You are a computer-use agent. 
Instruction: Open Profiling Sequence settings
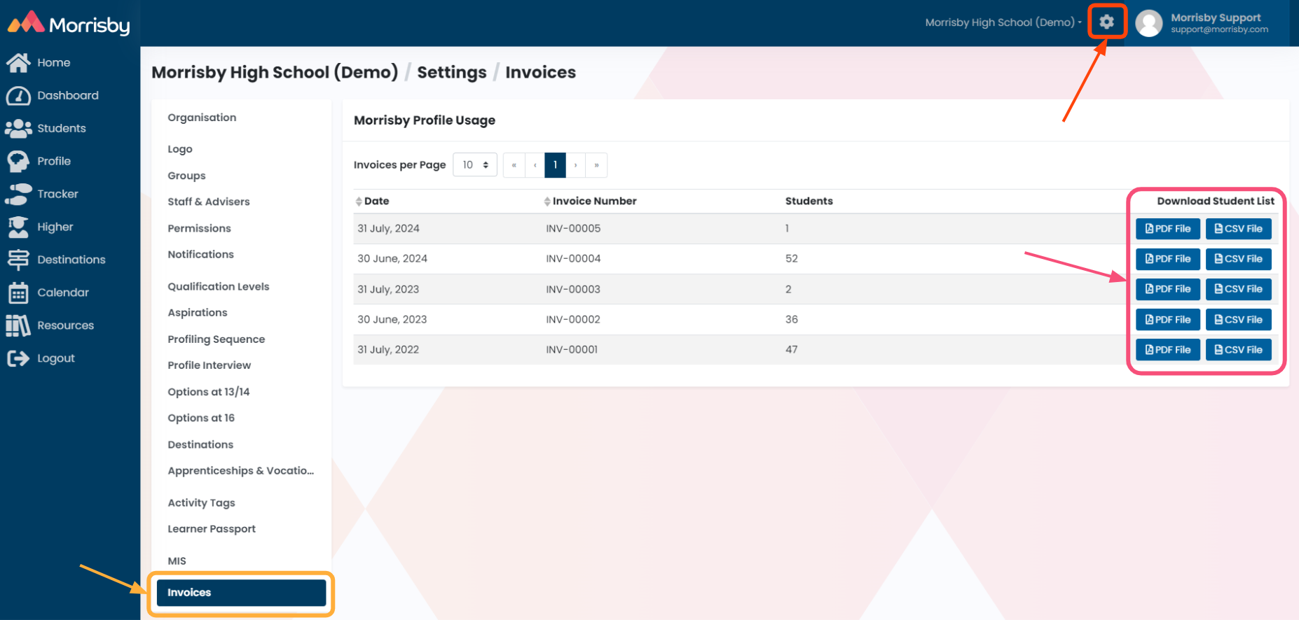tap(216, 339)
